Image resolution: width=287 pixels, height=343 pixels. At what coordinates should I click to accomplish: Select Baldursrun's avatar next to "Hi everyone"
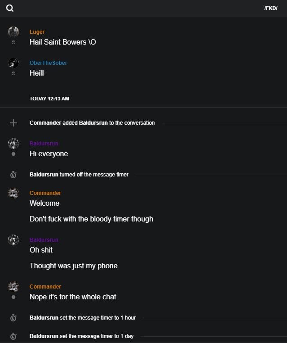coord(13,144)
